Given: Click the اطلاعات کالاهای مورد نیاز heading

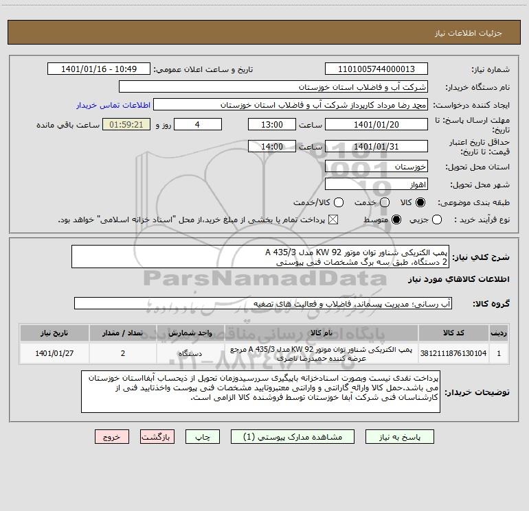Looking at the screenshot, I should tap(458, 279).
